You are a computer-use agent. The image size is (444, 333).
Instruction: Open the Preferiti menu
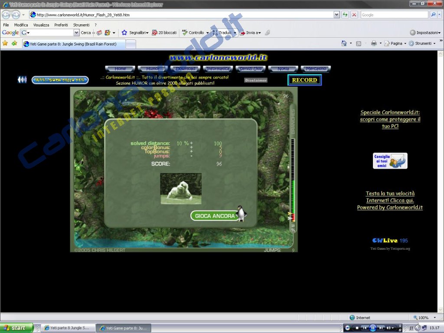[x=61, y=25]
